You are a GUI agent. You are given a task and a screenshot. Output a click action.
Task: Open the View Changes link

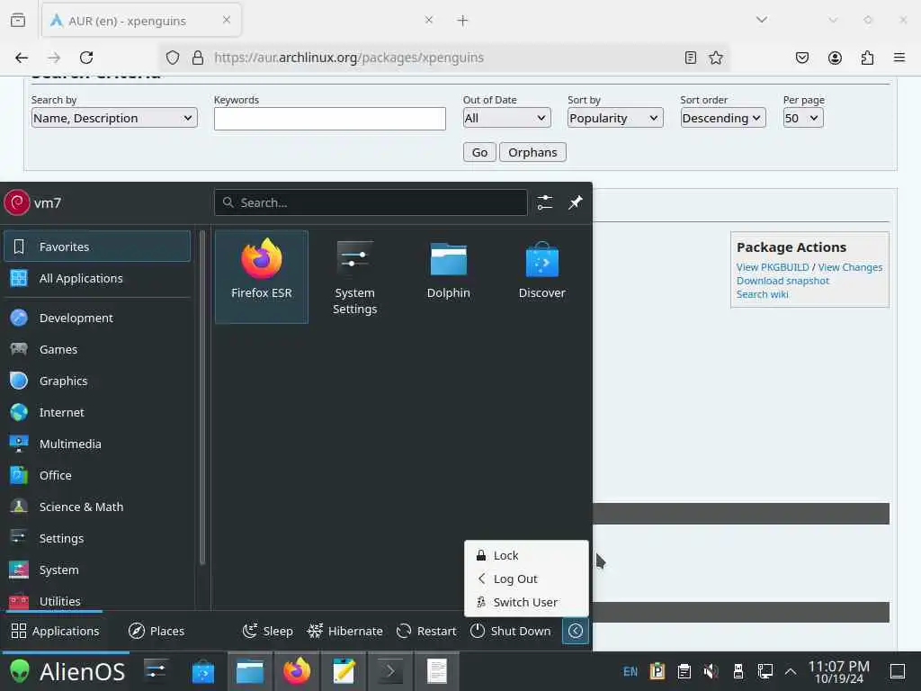tap(850, 267)
